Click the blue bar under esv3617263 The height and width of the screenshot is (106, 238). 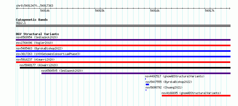pyautogui.click(x=123, y=57)
